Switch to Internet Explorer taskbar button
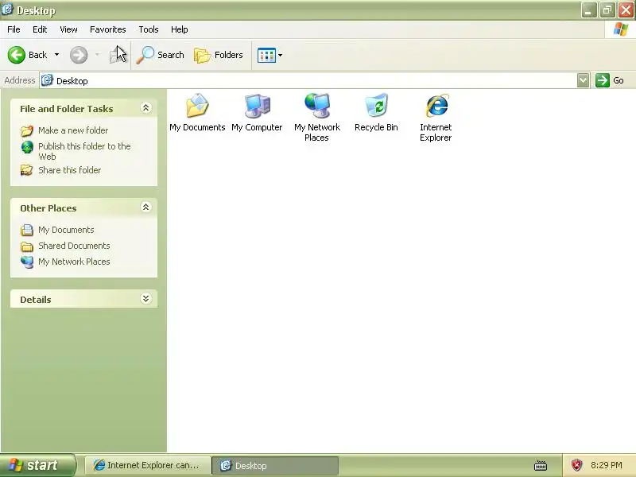The image size is (636, 477). pyautogui.click(x=148, y=465)
